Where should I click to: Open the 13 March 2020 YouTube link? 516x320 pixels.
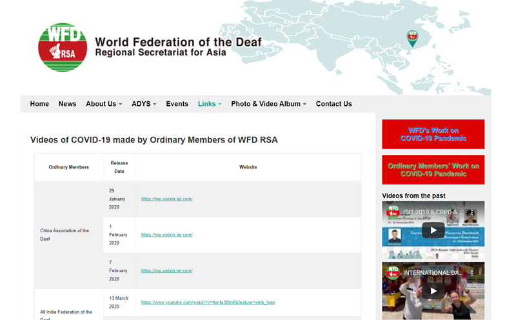click(208, 302)
